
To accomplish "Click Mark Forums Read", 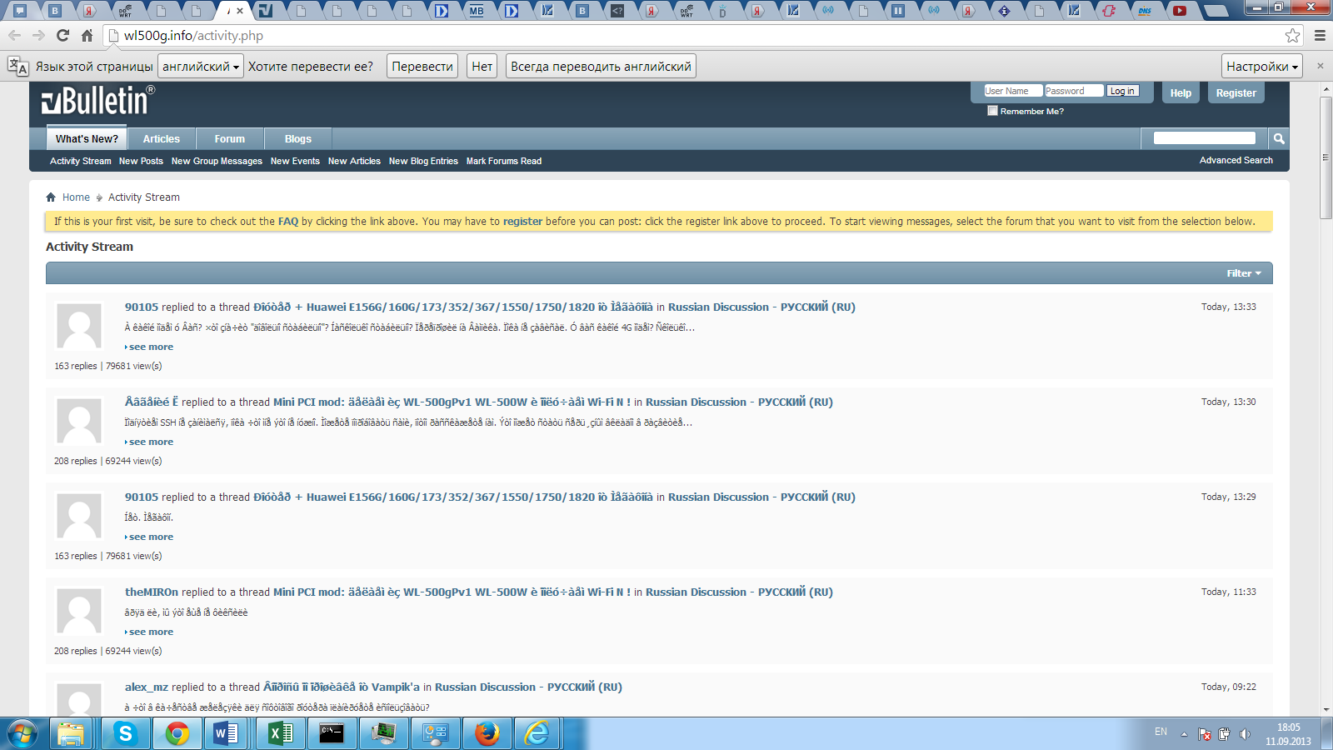I will point(504,161).
